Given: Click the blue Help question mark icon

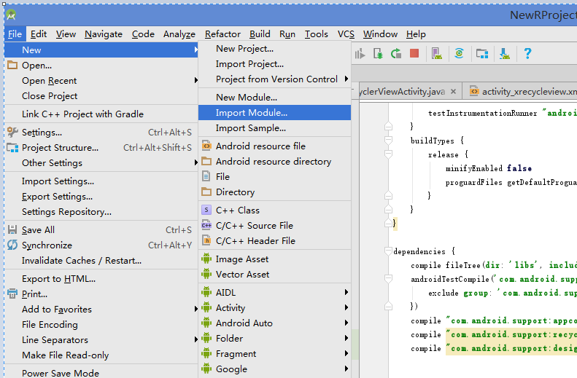Looking at the screenshot, I should [527, 53].
